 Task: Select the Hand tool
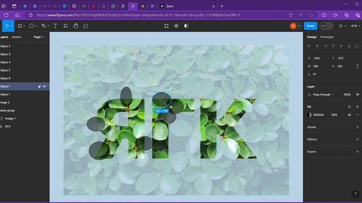pyautogui.click(x=75, y=26)
